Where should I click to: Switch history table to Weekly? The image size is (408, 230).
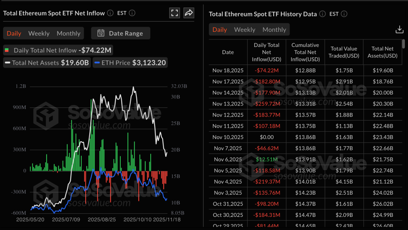click(245, 30)
